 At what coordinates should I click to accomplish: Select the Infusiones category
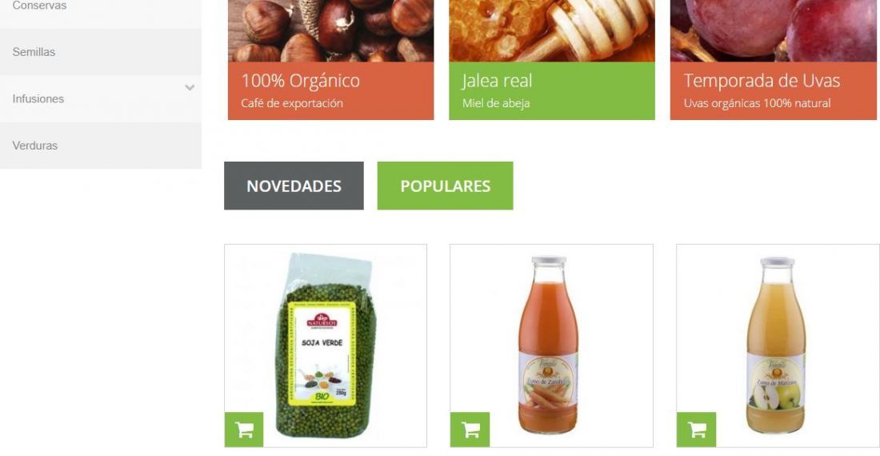38,98
